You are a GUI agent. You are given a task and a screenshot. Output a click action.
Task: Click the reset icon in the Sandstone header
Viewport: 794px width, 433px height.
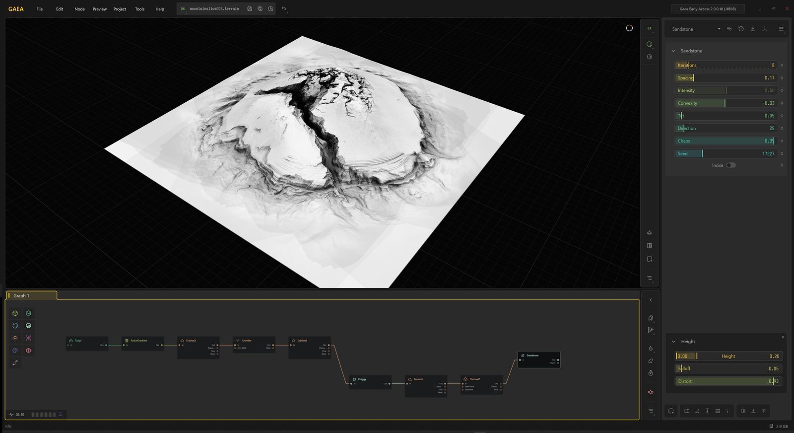click(741, 29)
